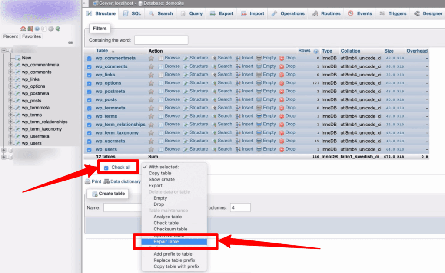This screenshot has height=273, width=445.
Task: Click the Browse icon in the wp_posts row
Action: point(161,100)
